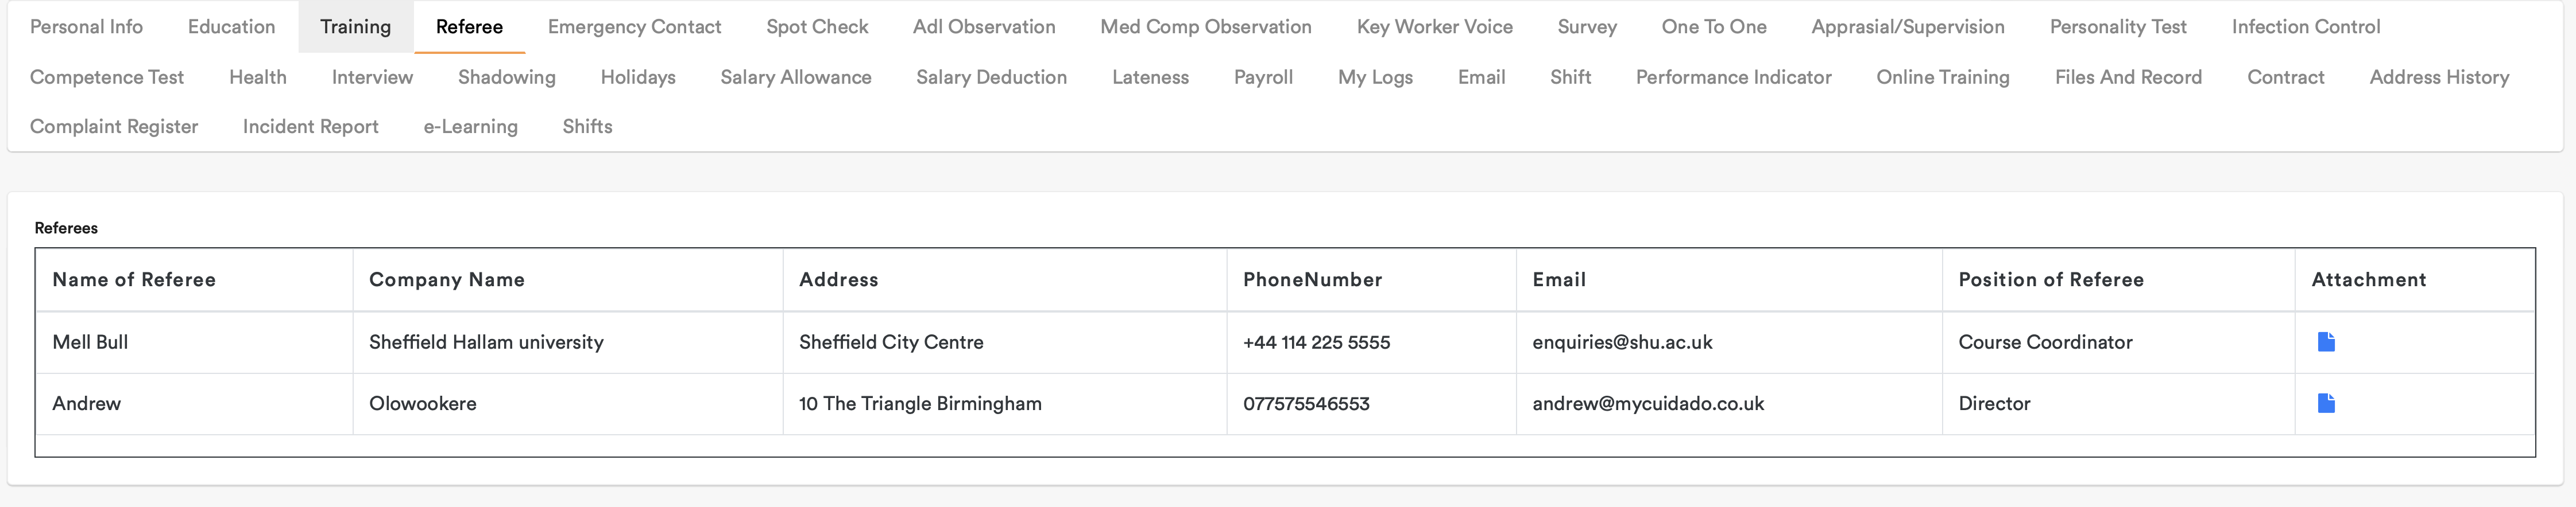This screenshot has width=2576, height=507.
Task: Open Mell Bull's attachment file icon
Action: tap(2325, 342)
